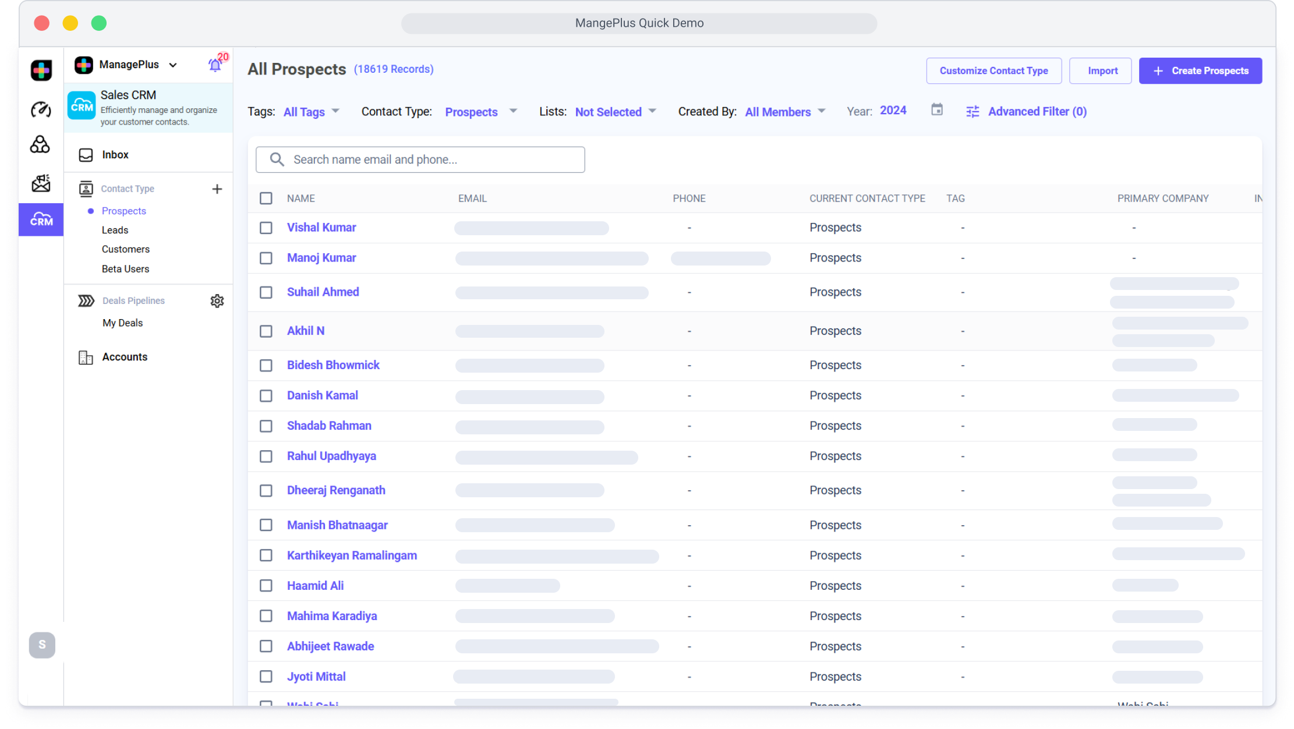Click the Create Prospects button

tap(1200, 71)
